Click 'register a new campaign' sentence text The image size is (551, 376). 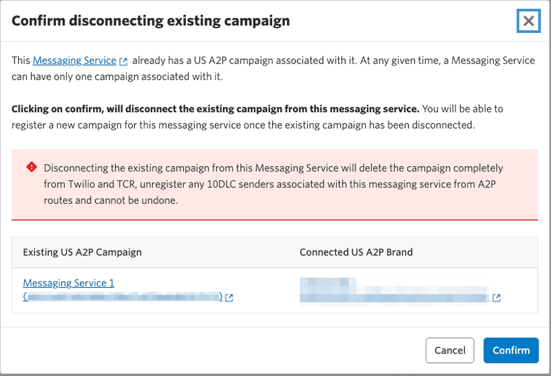[243, 125]
